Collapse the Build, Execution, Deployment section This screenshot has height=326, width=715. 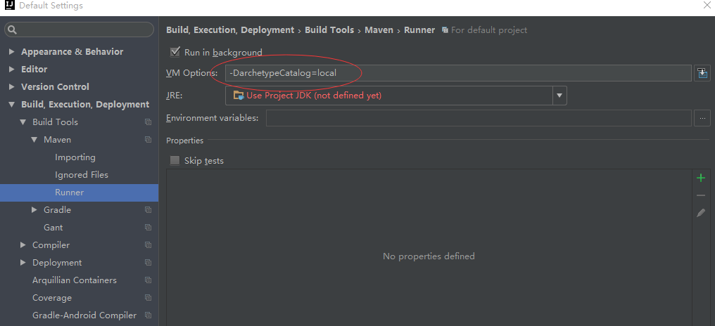(11, 105)
